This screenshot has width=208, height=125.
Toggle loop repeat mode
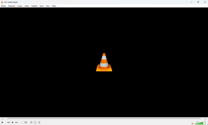coord(35,122)
